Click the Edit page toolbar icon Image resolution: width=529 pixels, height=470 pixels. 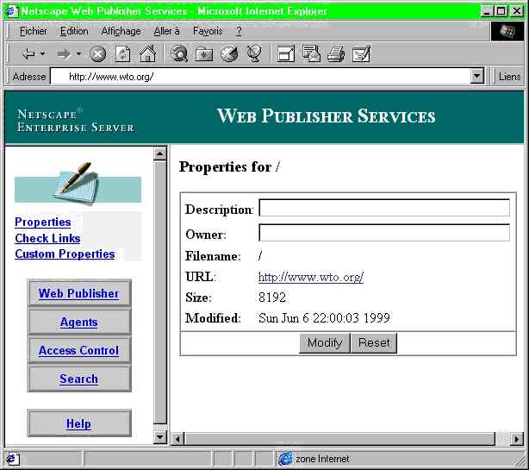click(x=361, y=53)
